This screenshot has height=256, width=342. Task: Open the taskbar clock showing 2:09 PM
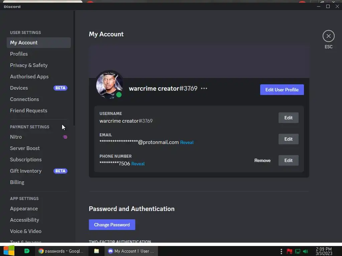pyautogui.click(x=324, y=251)
